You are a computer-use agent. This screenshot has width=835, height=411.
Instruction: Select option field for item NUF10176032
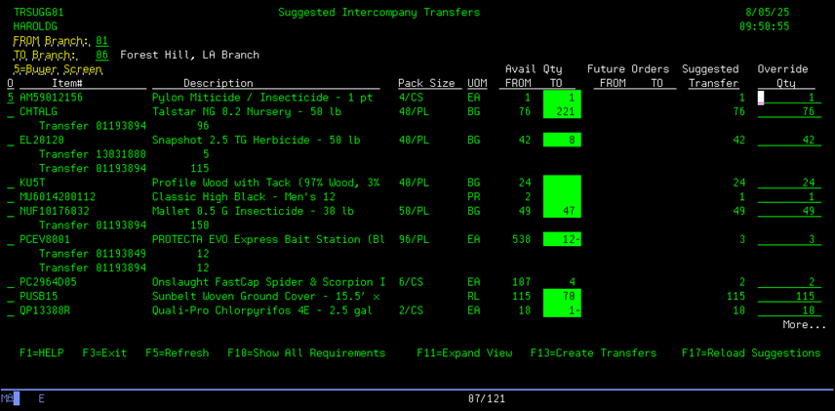pos(10,211)
